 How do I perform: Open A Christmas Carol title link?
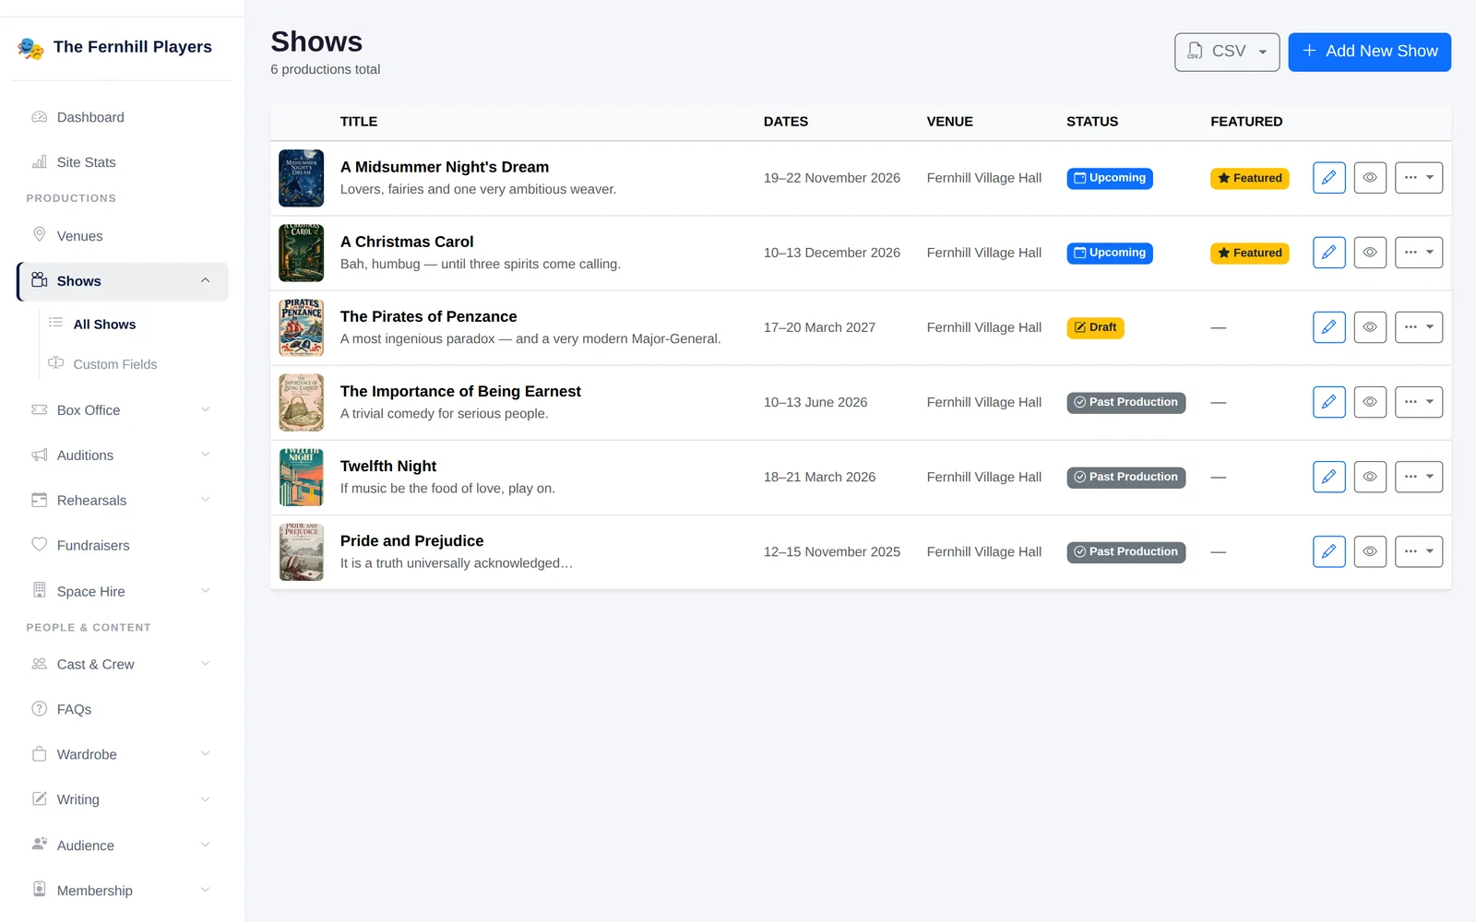407,242
